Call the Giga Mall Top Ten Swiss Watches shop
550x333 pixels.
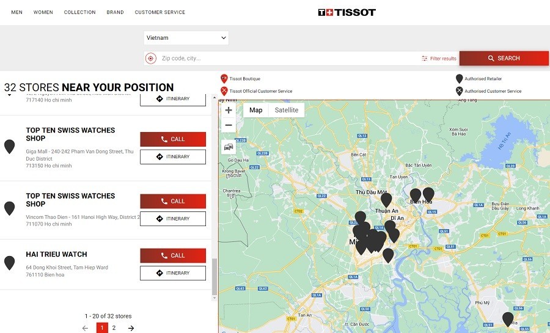pos(173,139)
